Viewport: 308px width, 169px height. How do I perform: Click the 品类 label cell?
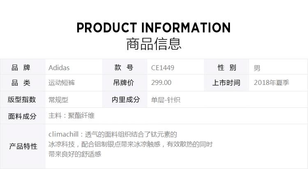pos(23,83)
